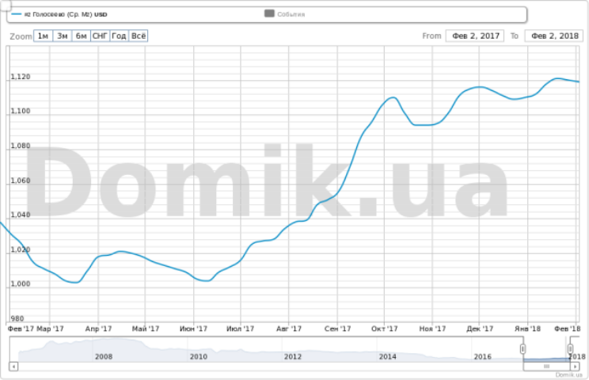The width and height of the screenshot is (589, 380).
Task: Click the 2010 label in navigator
Action: [199, 356]
